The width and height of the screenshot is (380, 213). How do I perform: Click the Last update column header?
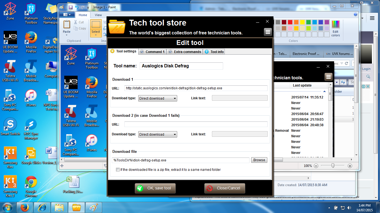pos(302,85)
